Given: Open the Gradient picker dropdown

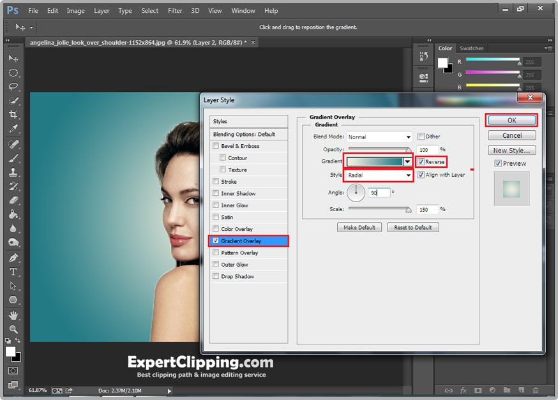Looking at the screenshot, I should tap(407, 161).
